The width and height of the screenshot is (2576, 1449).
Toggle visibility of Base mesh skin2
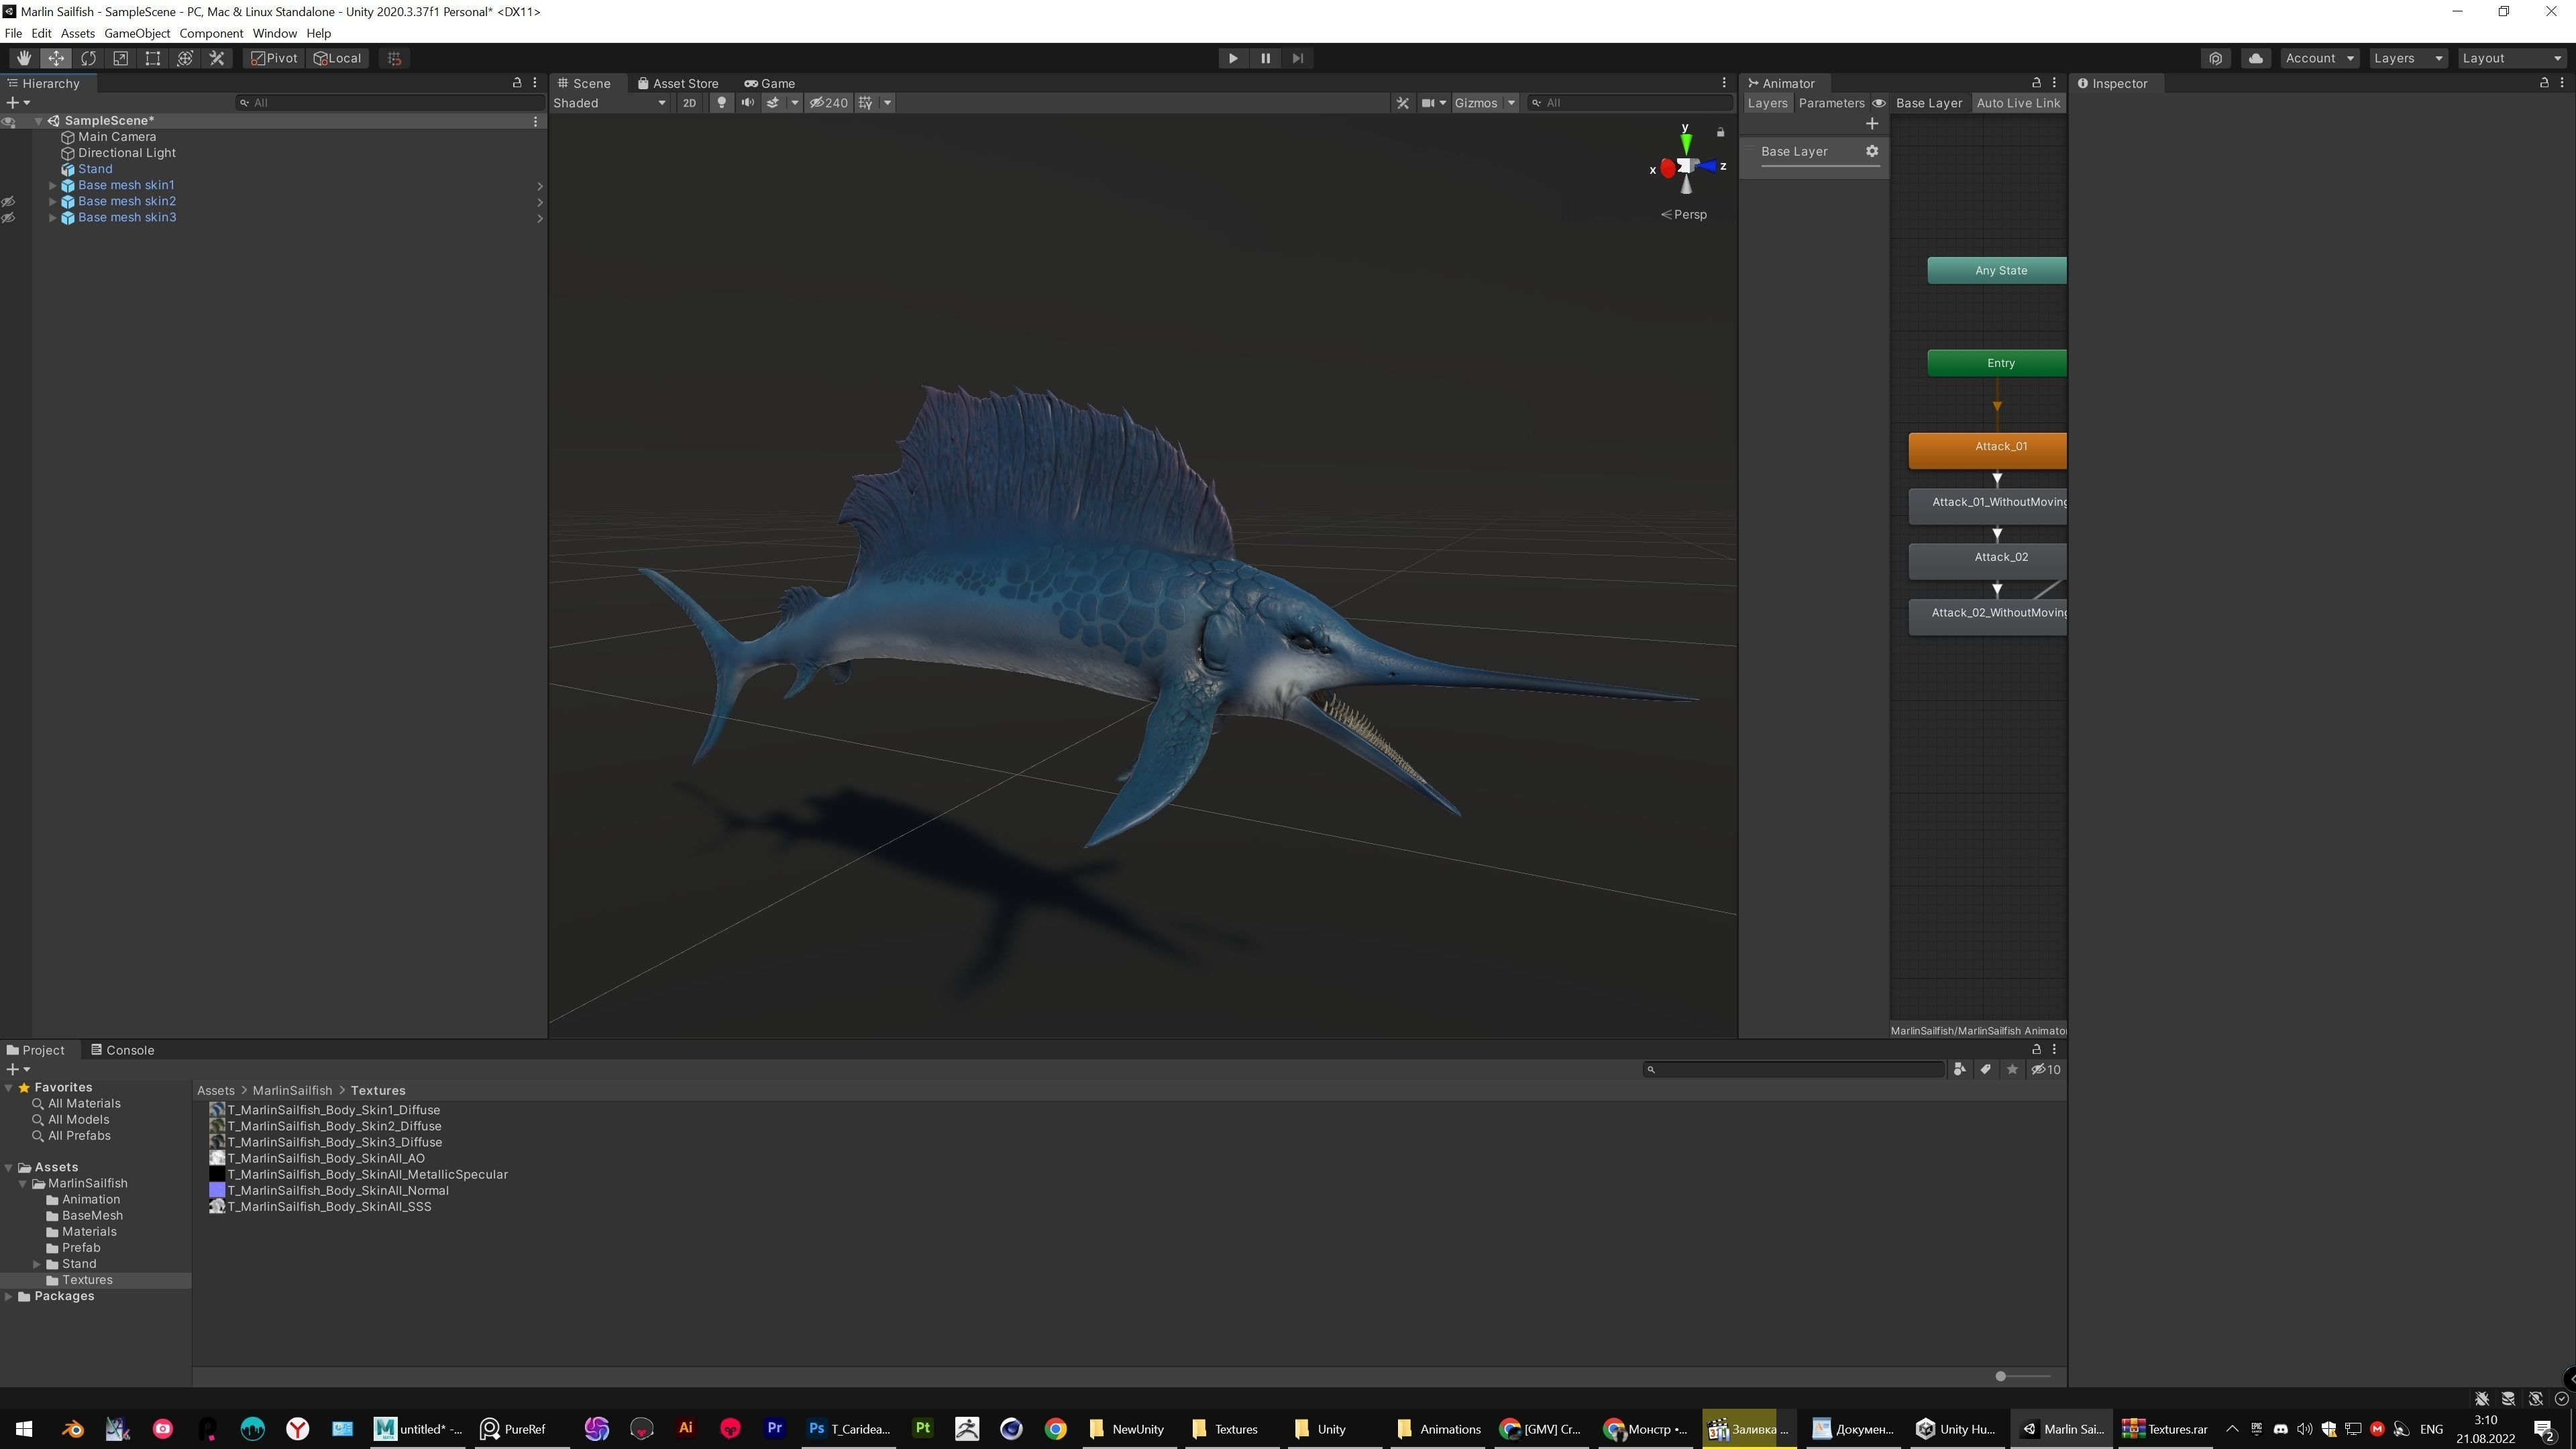pyautogui.click(x=9, y=202)
